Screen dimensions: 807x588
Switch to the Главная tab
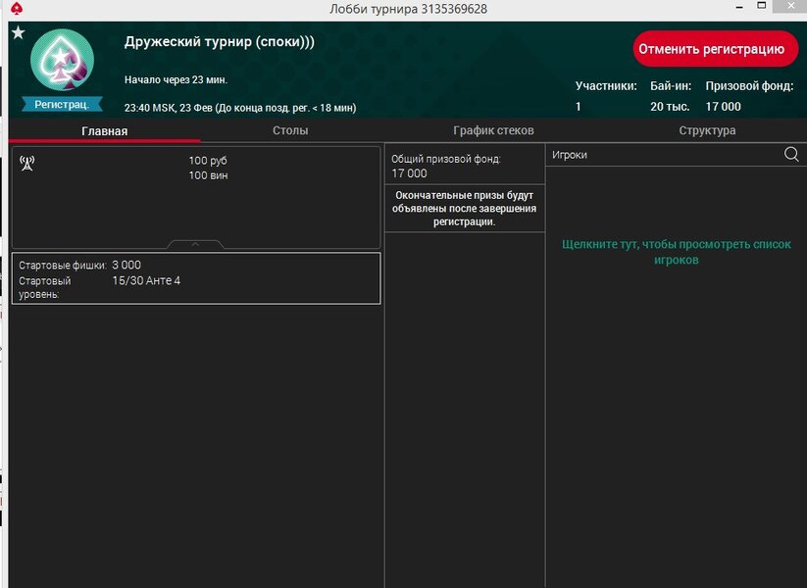tap(104, 130)
